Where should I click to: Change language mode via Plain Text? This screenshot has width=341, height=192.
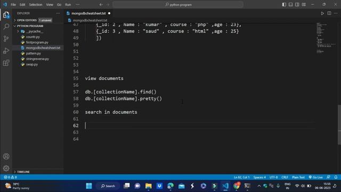pos(298,177)
